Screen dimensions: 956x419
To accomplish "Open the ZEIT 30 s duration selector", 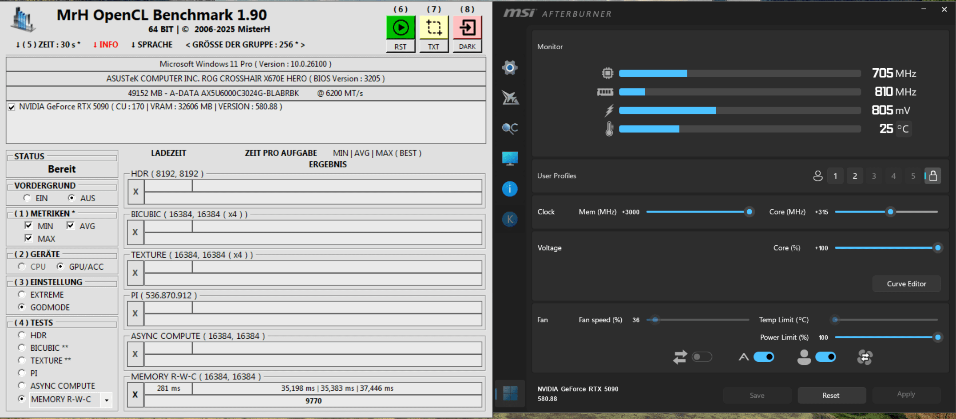I will [48, 45].
